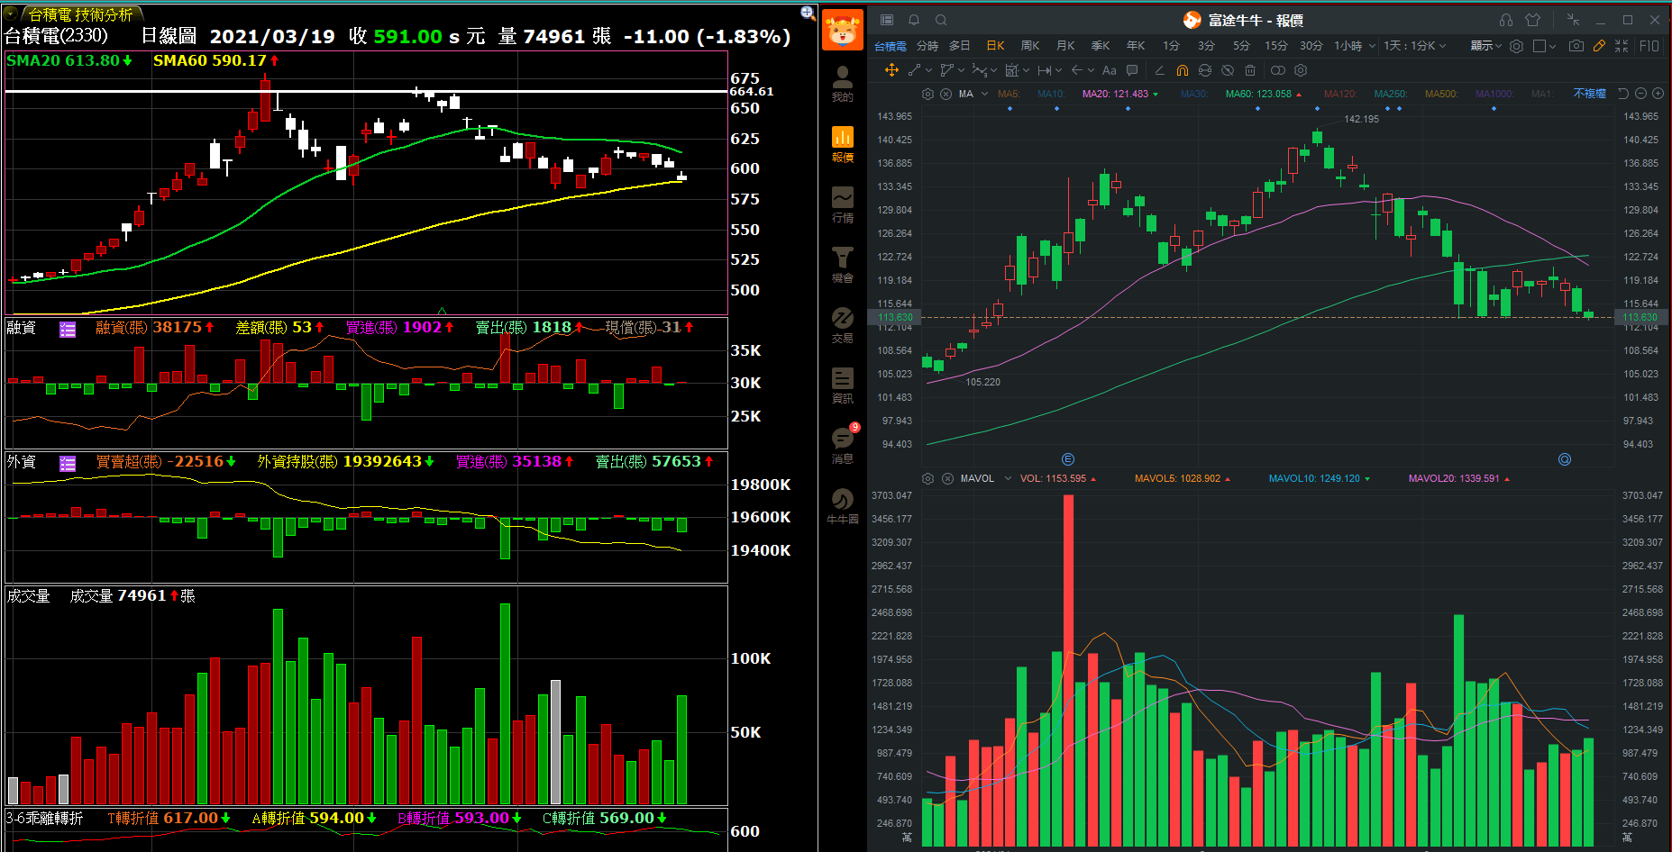Switch to 季K quarterly chart tab

1101,45
